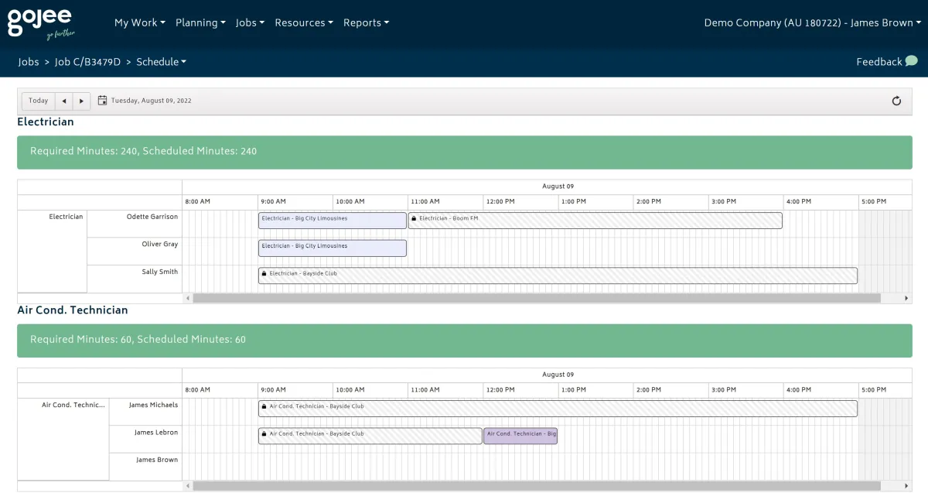Screen dimensions: 928x493
Task: Open the Schedule breadcrumb dropdown
Action: tap(161, 62)
